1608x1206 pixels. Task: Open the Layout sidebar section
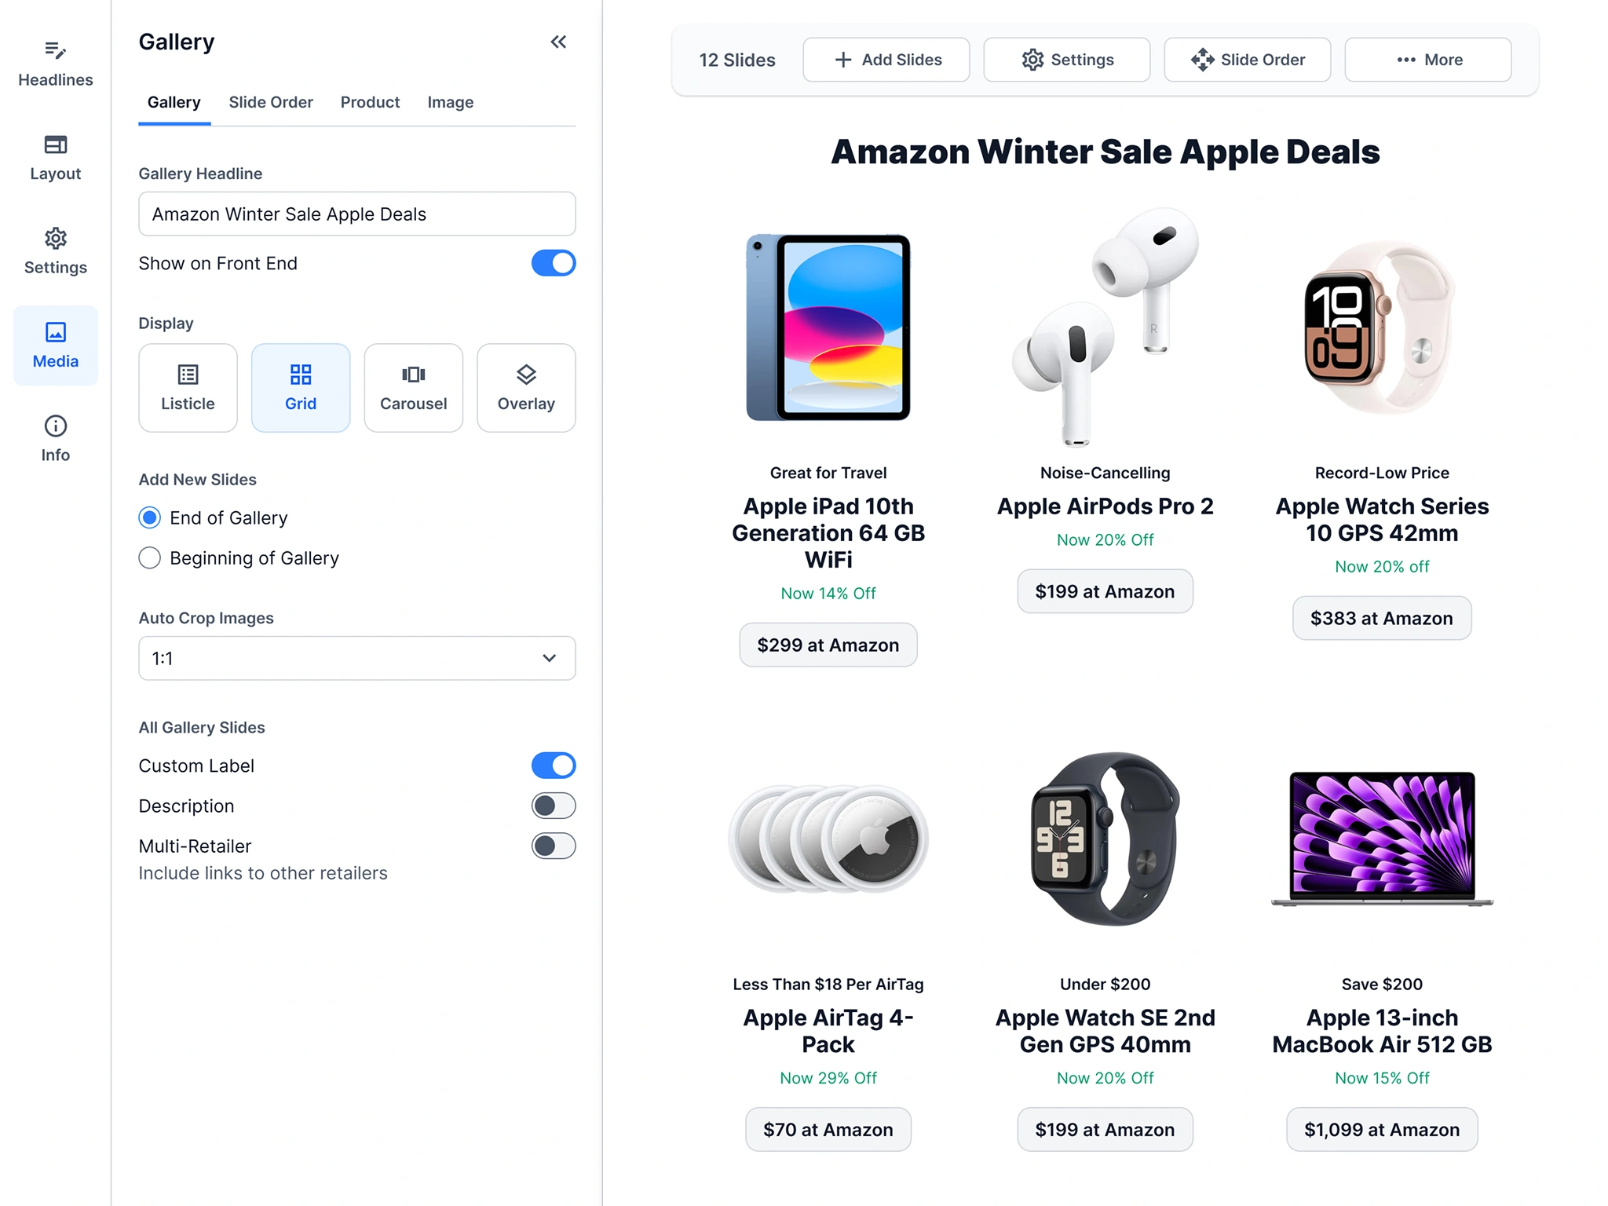[55, 158]
